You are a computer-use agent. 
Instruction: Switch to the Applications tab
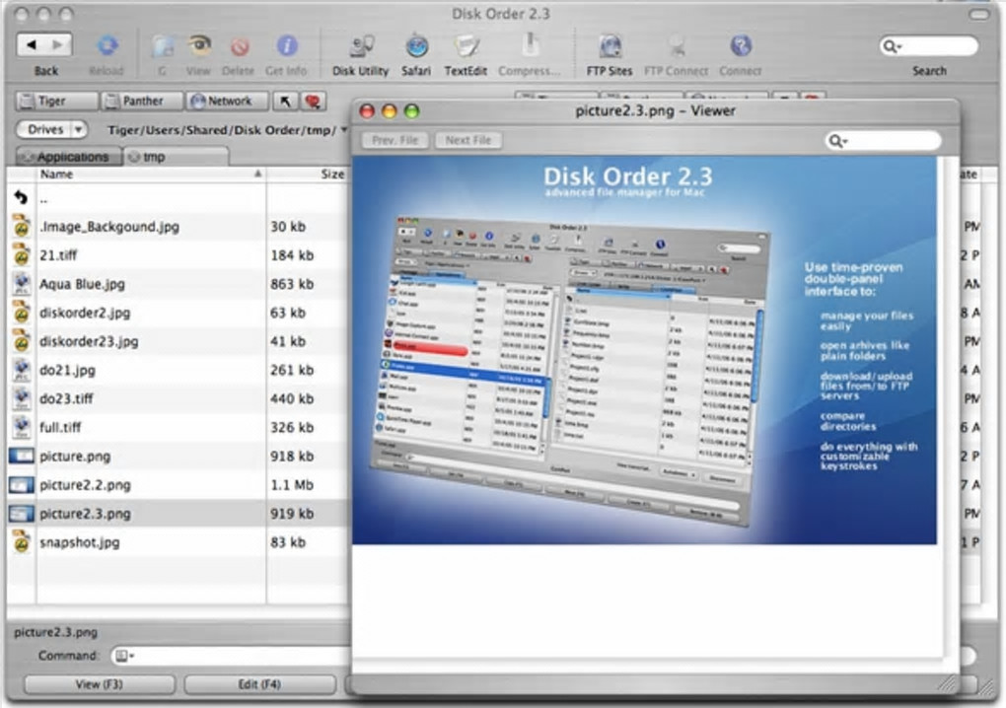(69, 157)
